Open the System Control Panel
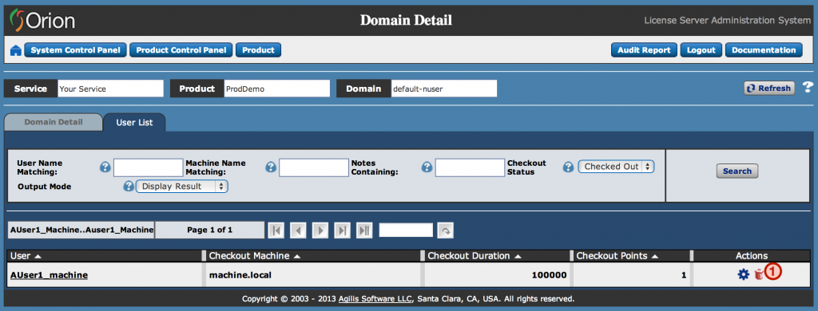 point(76,50)
